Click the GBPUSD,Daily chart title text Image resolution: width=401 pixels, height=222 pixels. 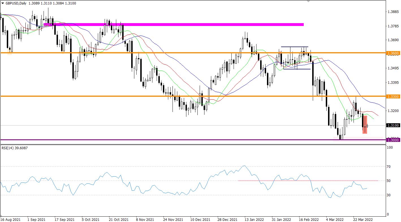pos(16,3)
